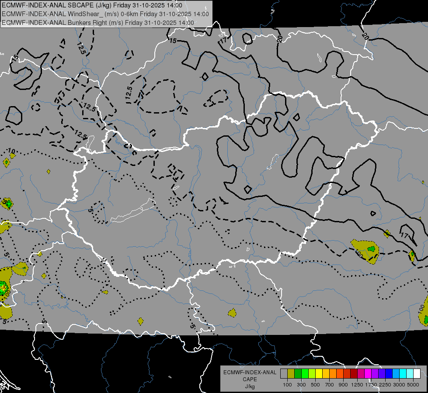Click the 300 tick label in legend
Viewport: 428px width, 393px height.
[301, 385]
